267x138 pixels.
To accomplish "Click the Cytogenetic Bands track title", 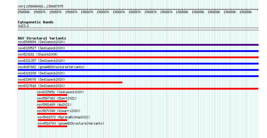I will point(36,22).
